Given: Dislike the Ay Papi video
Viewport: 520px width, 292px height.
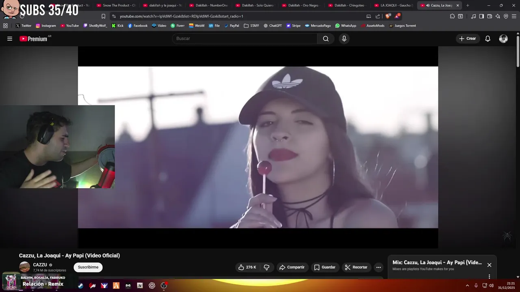Looking at the screenshot, I should click(266, 267).
